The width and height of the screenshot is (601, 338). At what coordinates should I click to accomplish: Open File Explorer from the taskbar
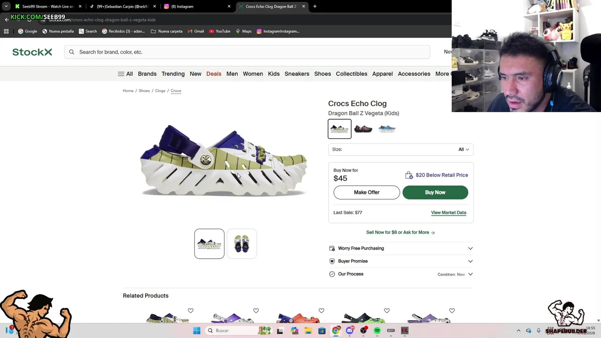[x=308, y=330]
